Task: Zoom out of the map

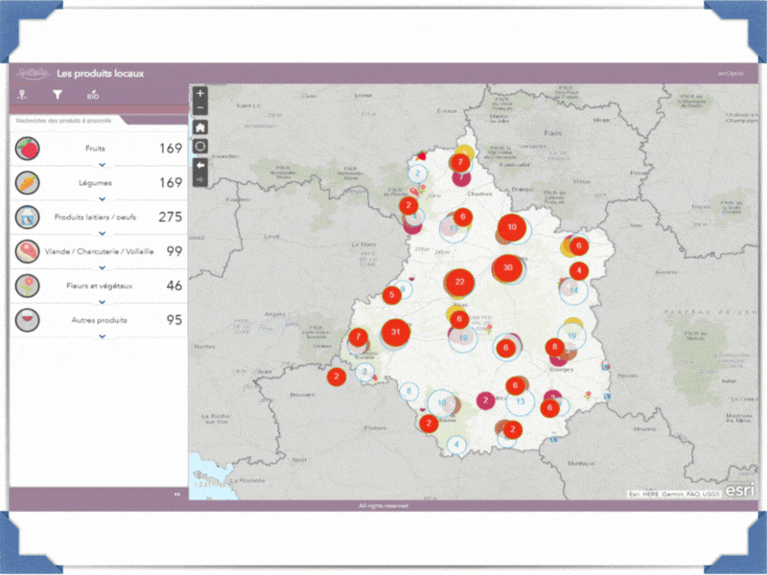Action: click(200, 108)
